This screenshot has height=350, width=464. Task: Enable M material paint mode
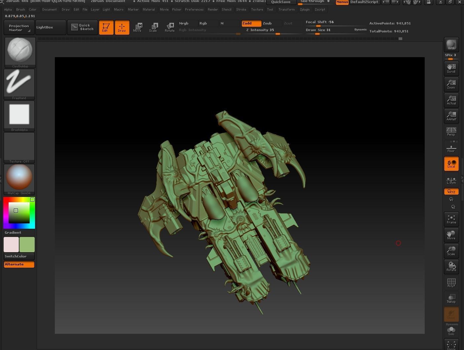[x=230, y=23]
